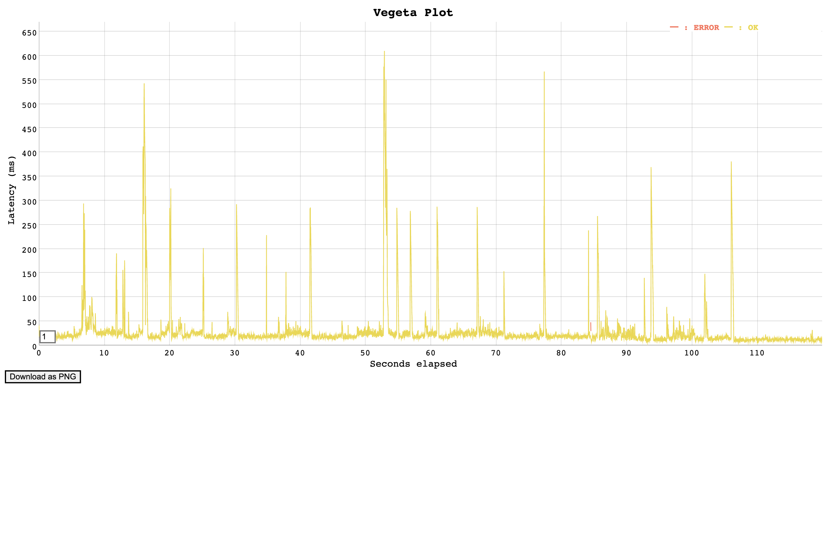The width and height of the screenshot is (830, 543).
Task: Focus the rolling period input showing 1
Action: click(x=47, y=337)
